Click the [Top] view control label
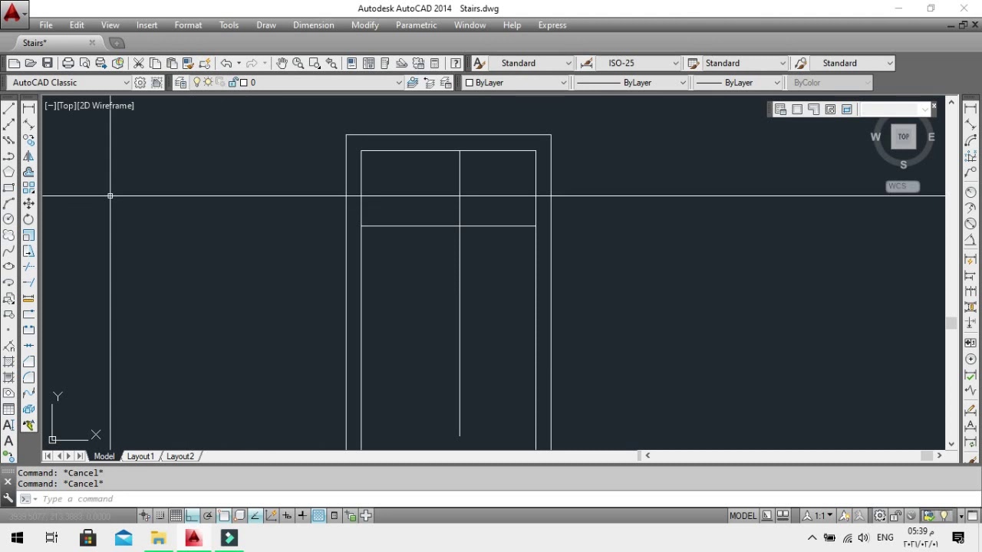 click(x=65, y=106)
